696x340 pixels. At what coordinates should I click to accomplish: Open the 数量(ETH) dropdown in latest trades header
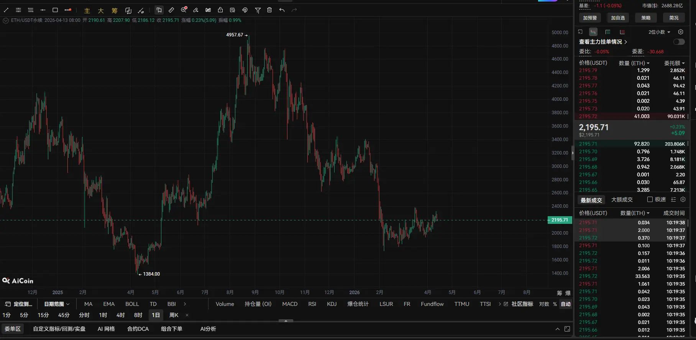pyautogui.click(x=635, y=213)
